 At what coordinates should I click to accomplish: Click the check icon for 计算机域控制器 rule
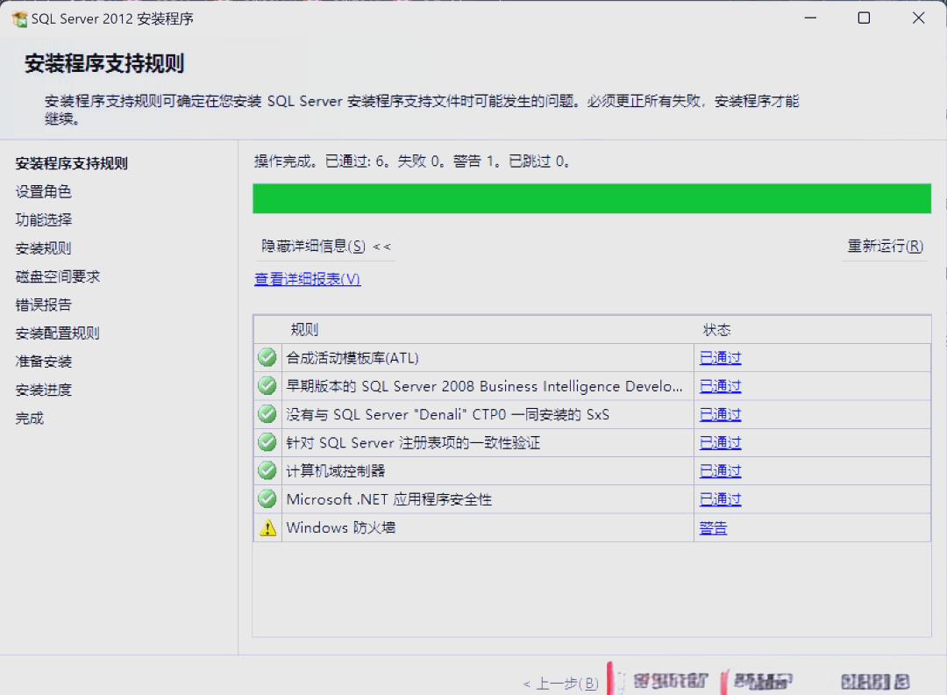(x=267, y=470)
